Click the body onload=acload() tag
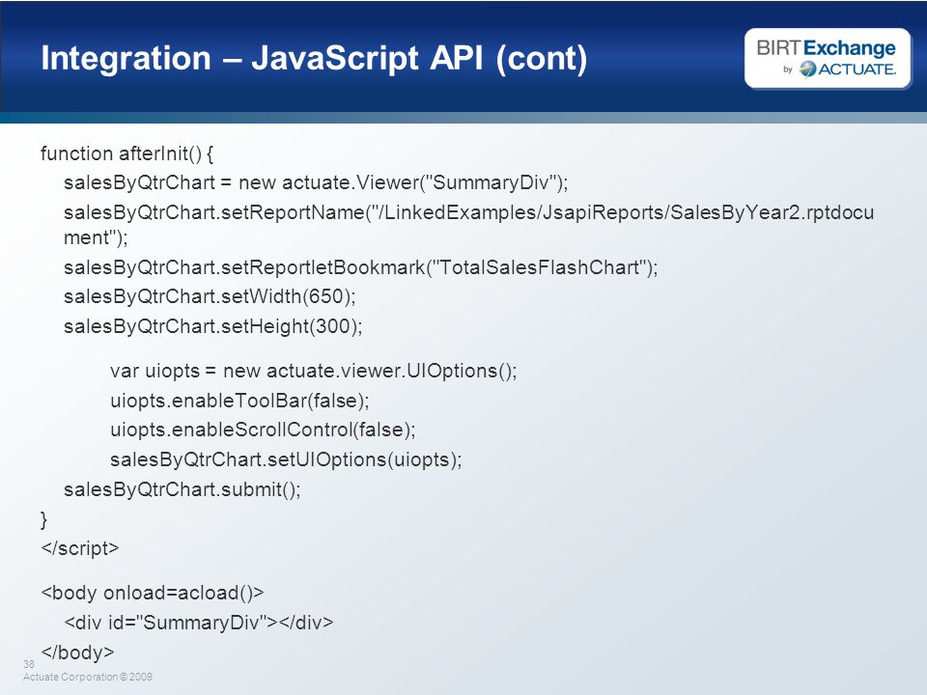 (152, 593)
